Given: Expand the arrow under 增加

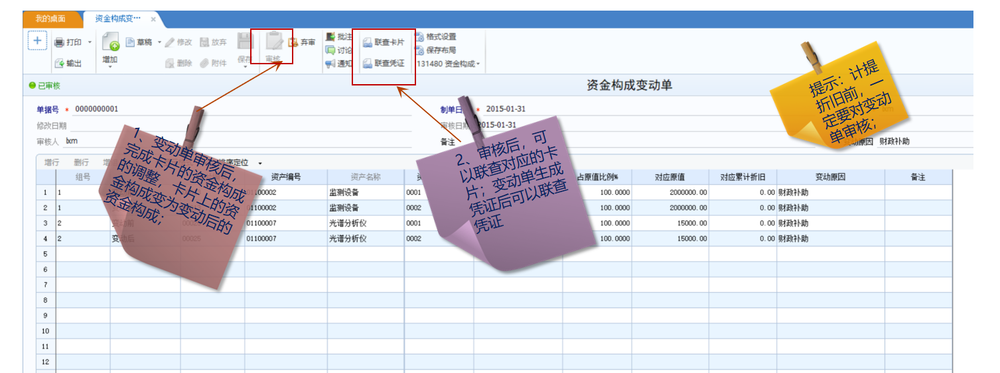Looking at the screenshot, I should tap(109, 68).
